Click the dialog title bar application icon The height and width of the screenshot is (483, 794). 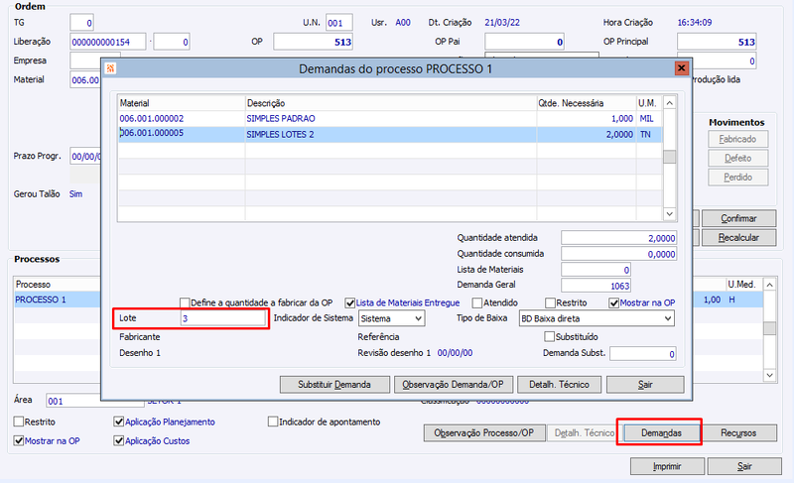point(110,68)
